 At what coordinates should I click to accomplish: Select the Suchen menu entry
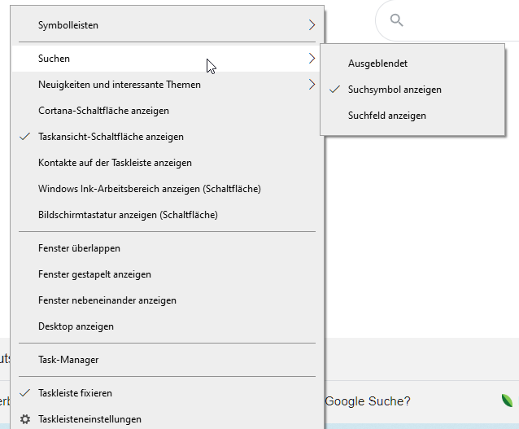tap(167, 59)
